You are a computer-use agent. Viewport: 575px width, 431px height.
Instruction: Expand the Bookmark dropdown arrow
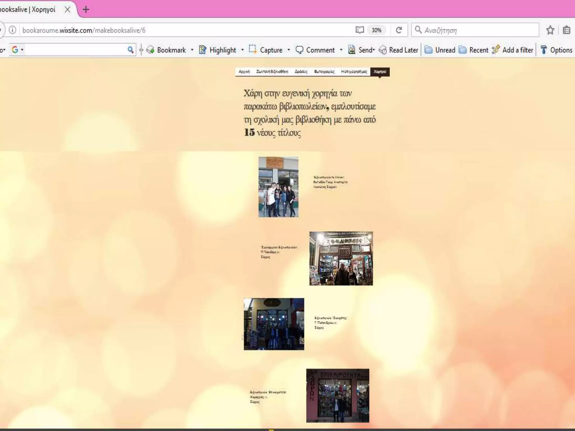tap(192, 50)
